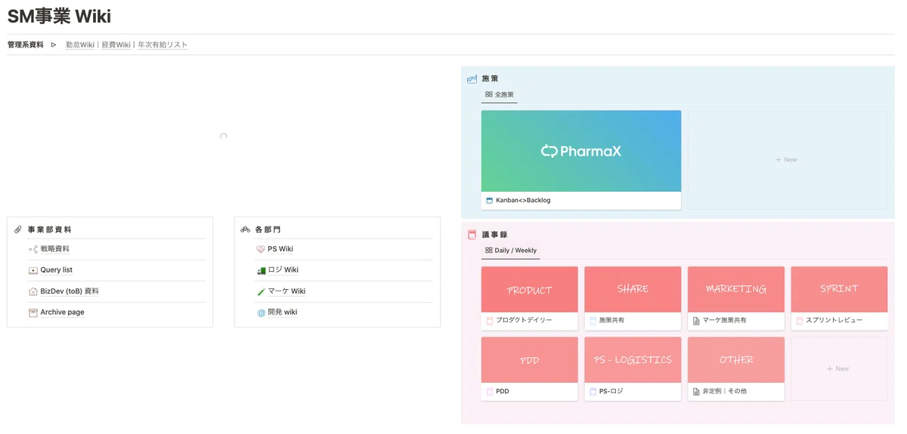
Task: Open the PharmaX cover card
Action: 581,151
